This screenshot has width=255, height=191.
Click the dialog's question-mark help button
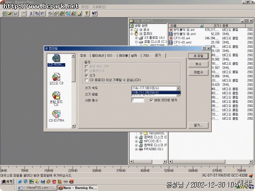click(x=204, y=48)
